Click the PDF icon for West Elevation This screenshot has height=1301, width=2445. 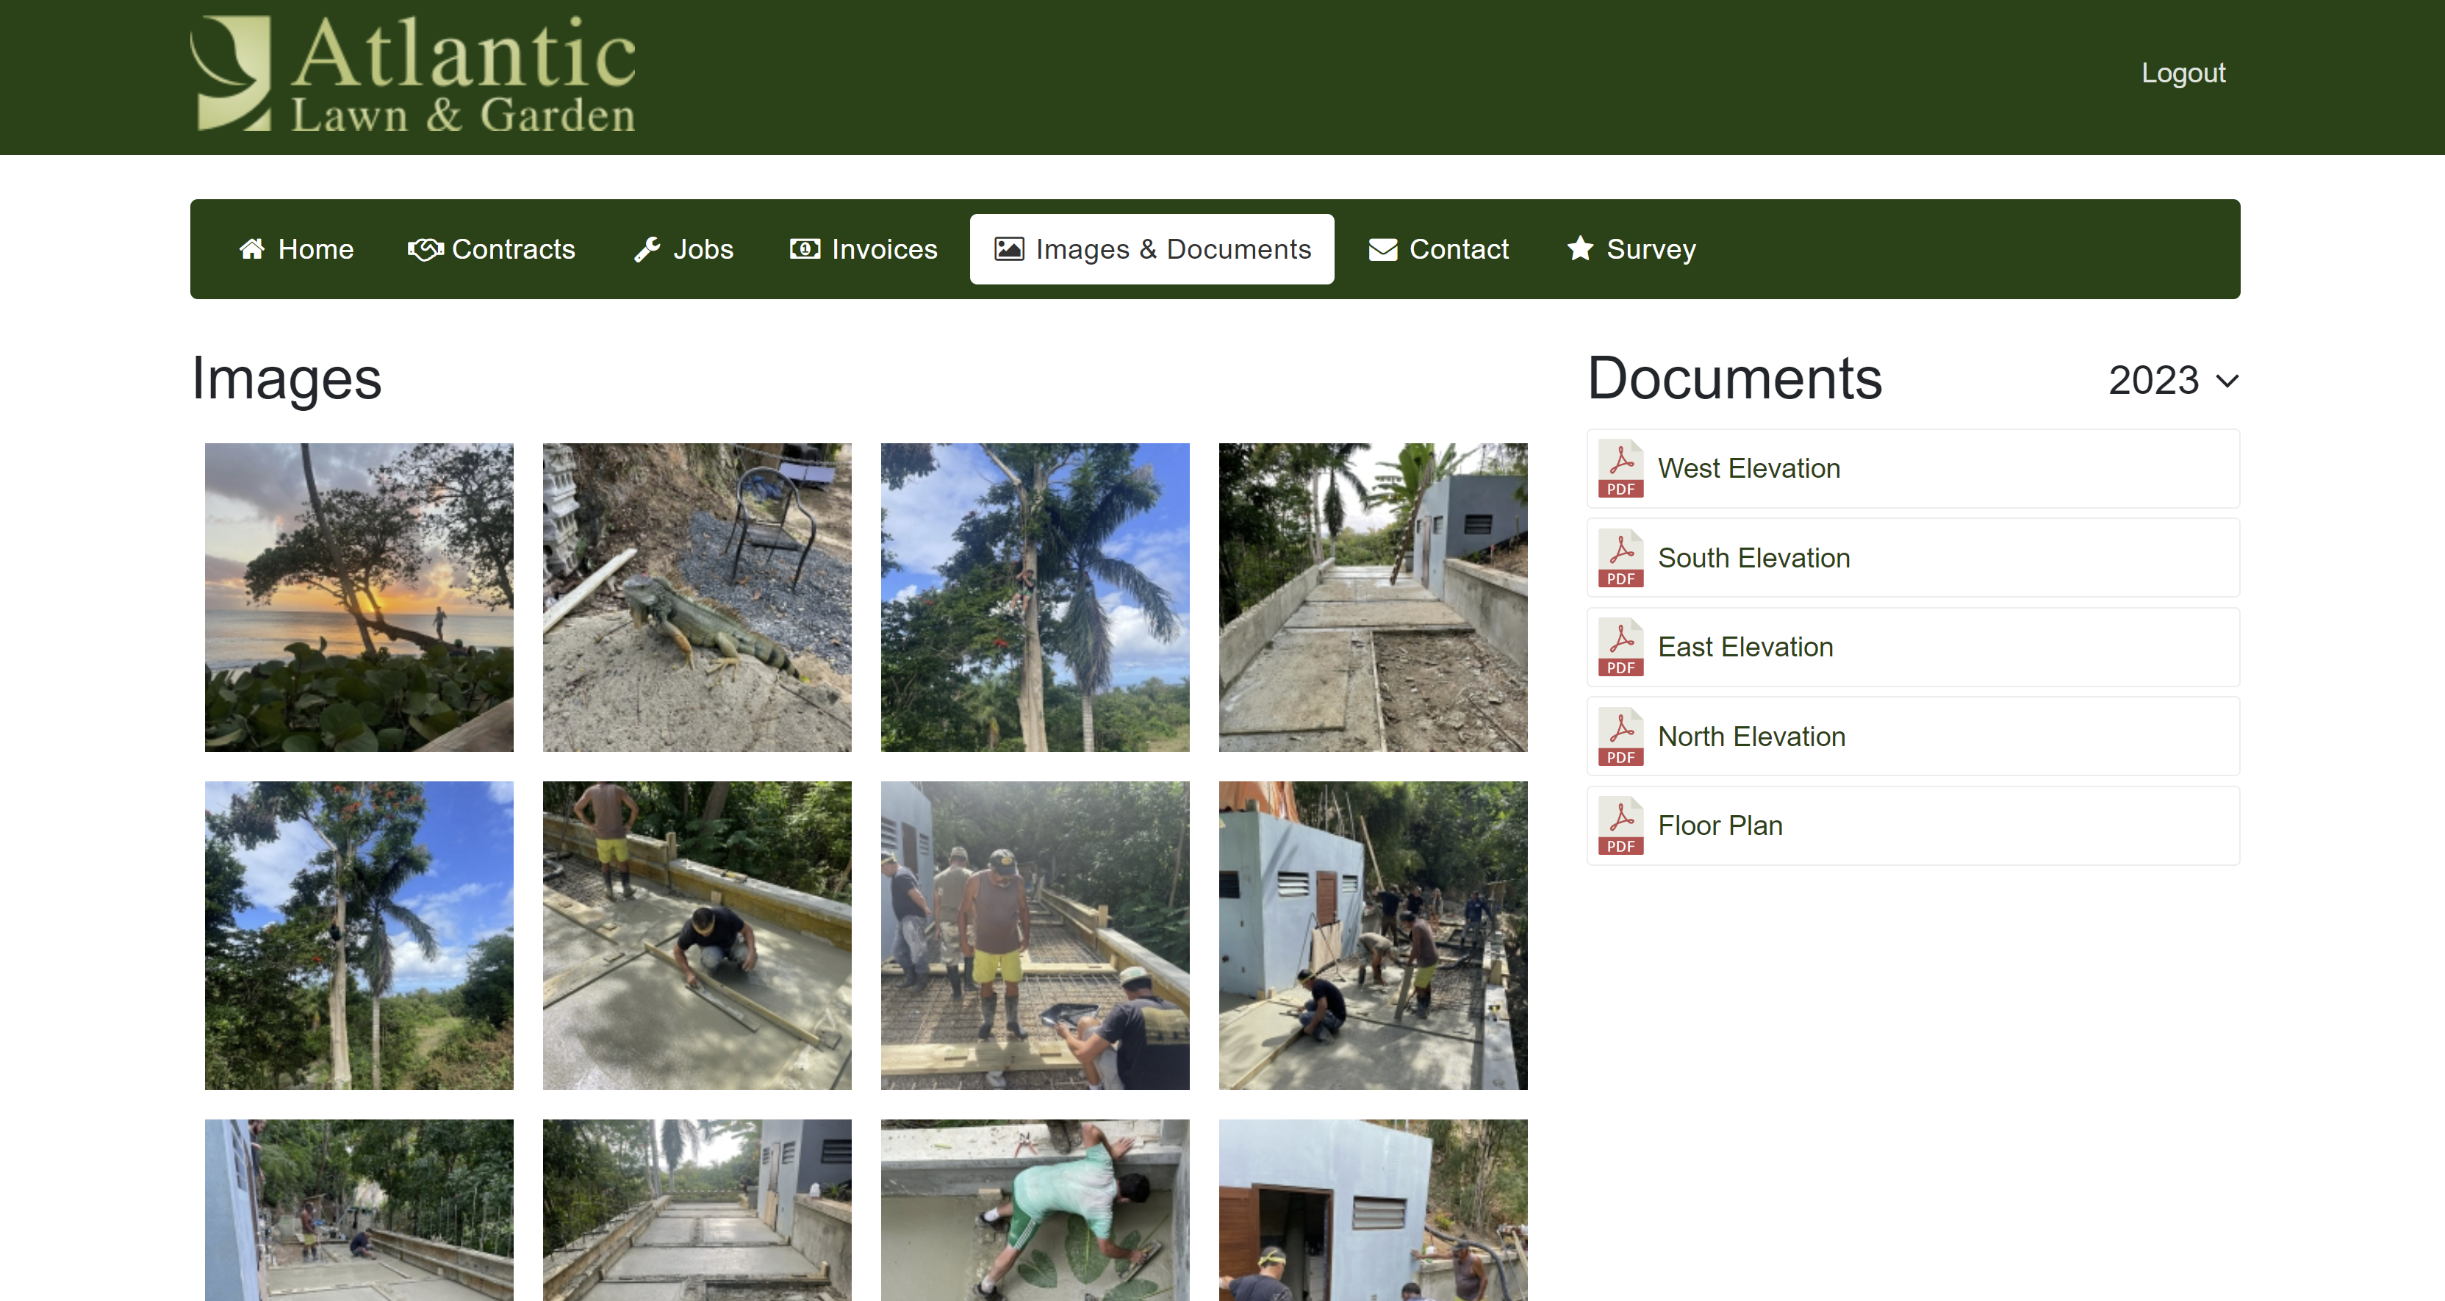pyautogui.click(x=1621, y=468)
